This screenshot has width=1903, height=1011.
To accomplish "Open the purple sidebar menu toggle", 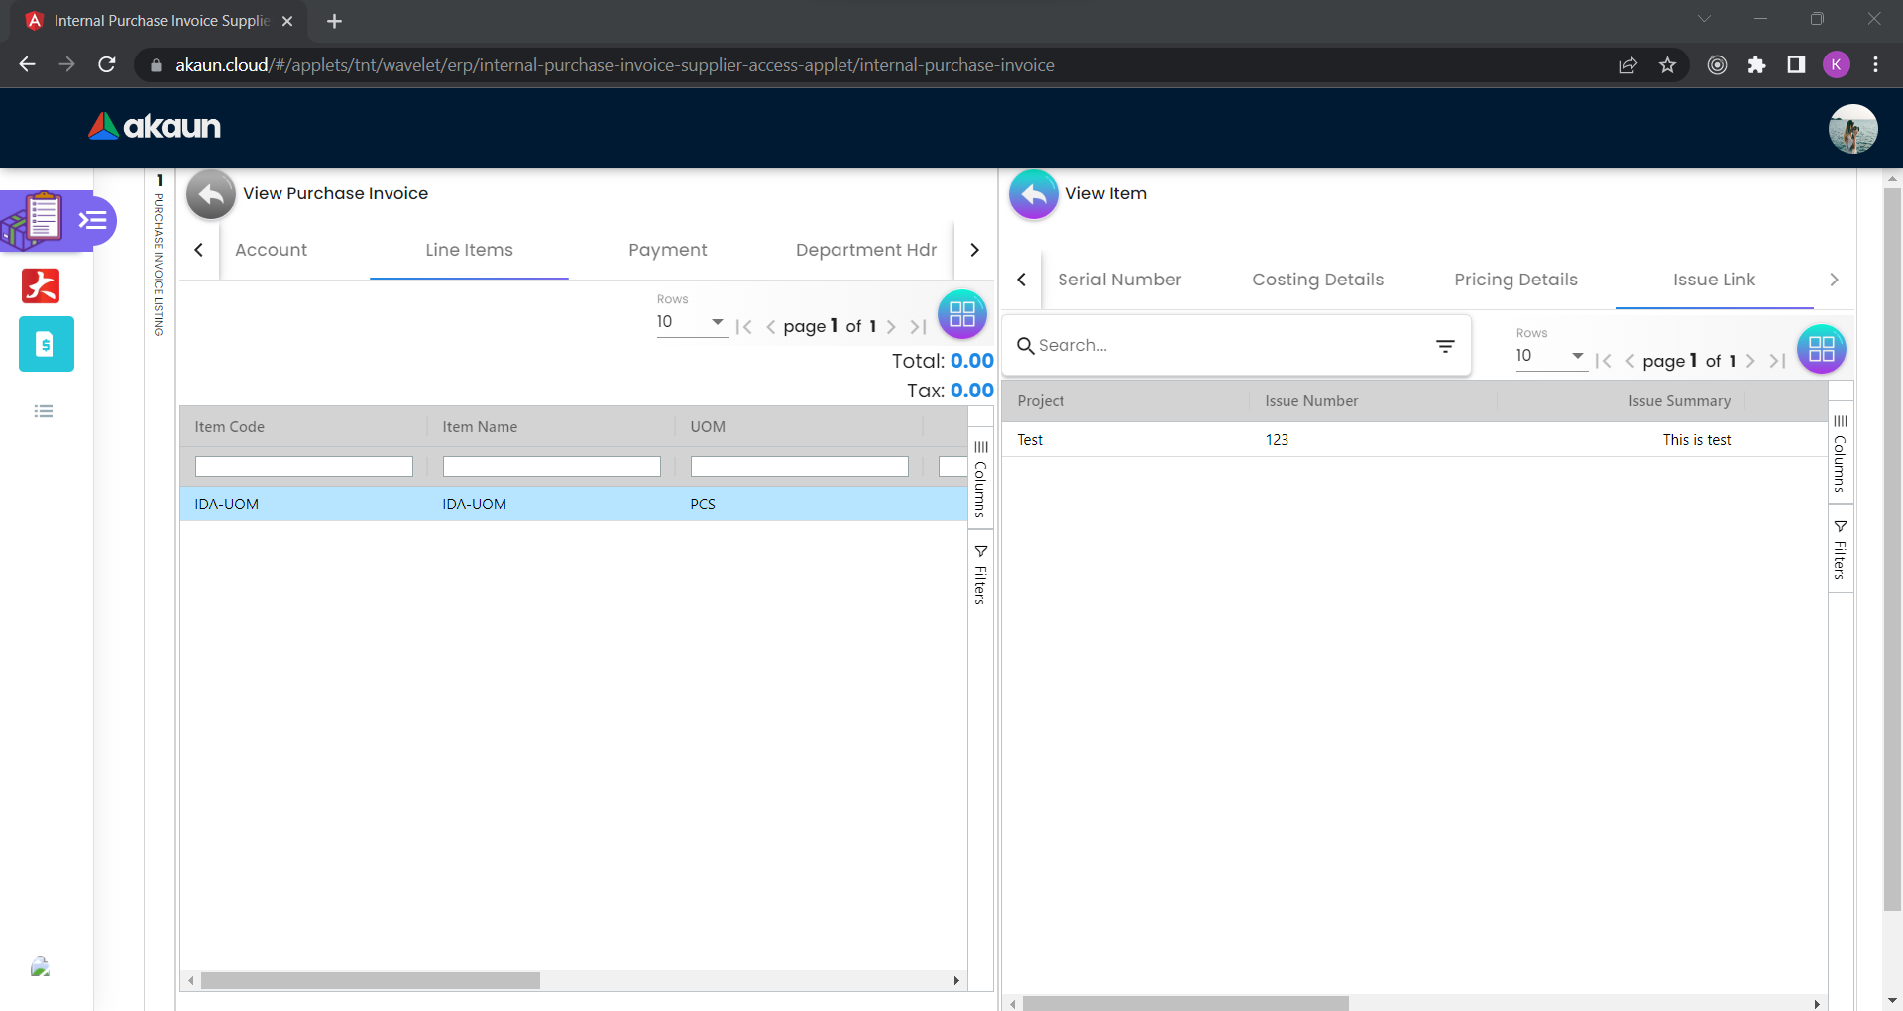I will pos(93,220).
